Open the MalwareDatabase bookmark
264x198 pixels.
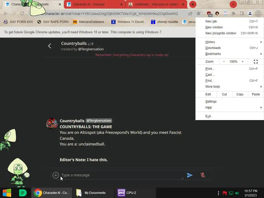click(x=90, y=22)
